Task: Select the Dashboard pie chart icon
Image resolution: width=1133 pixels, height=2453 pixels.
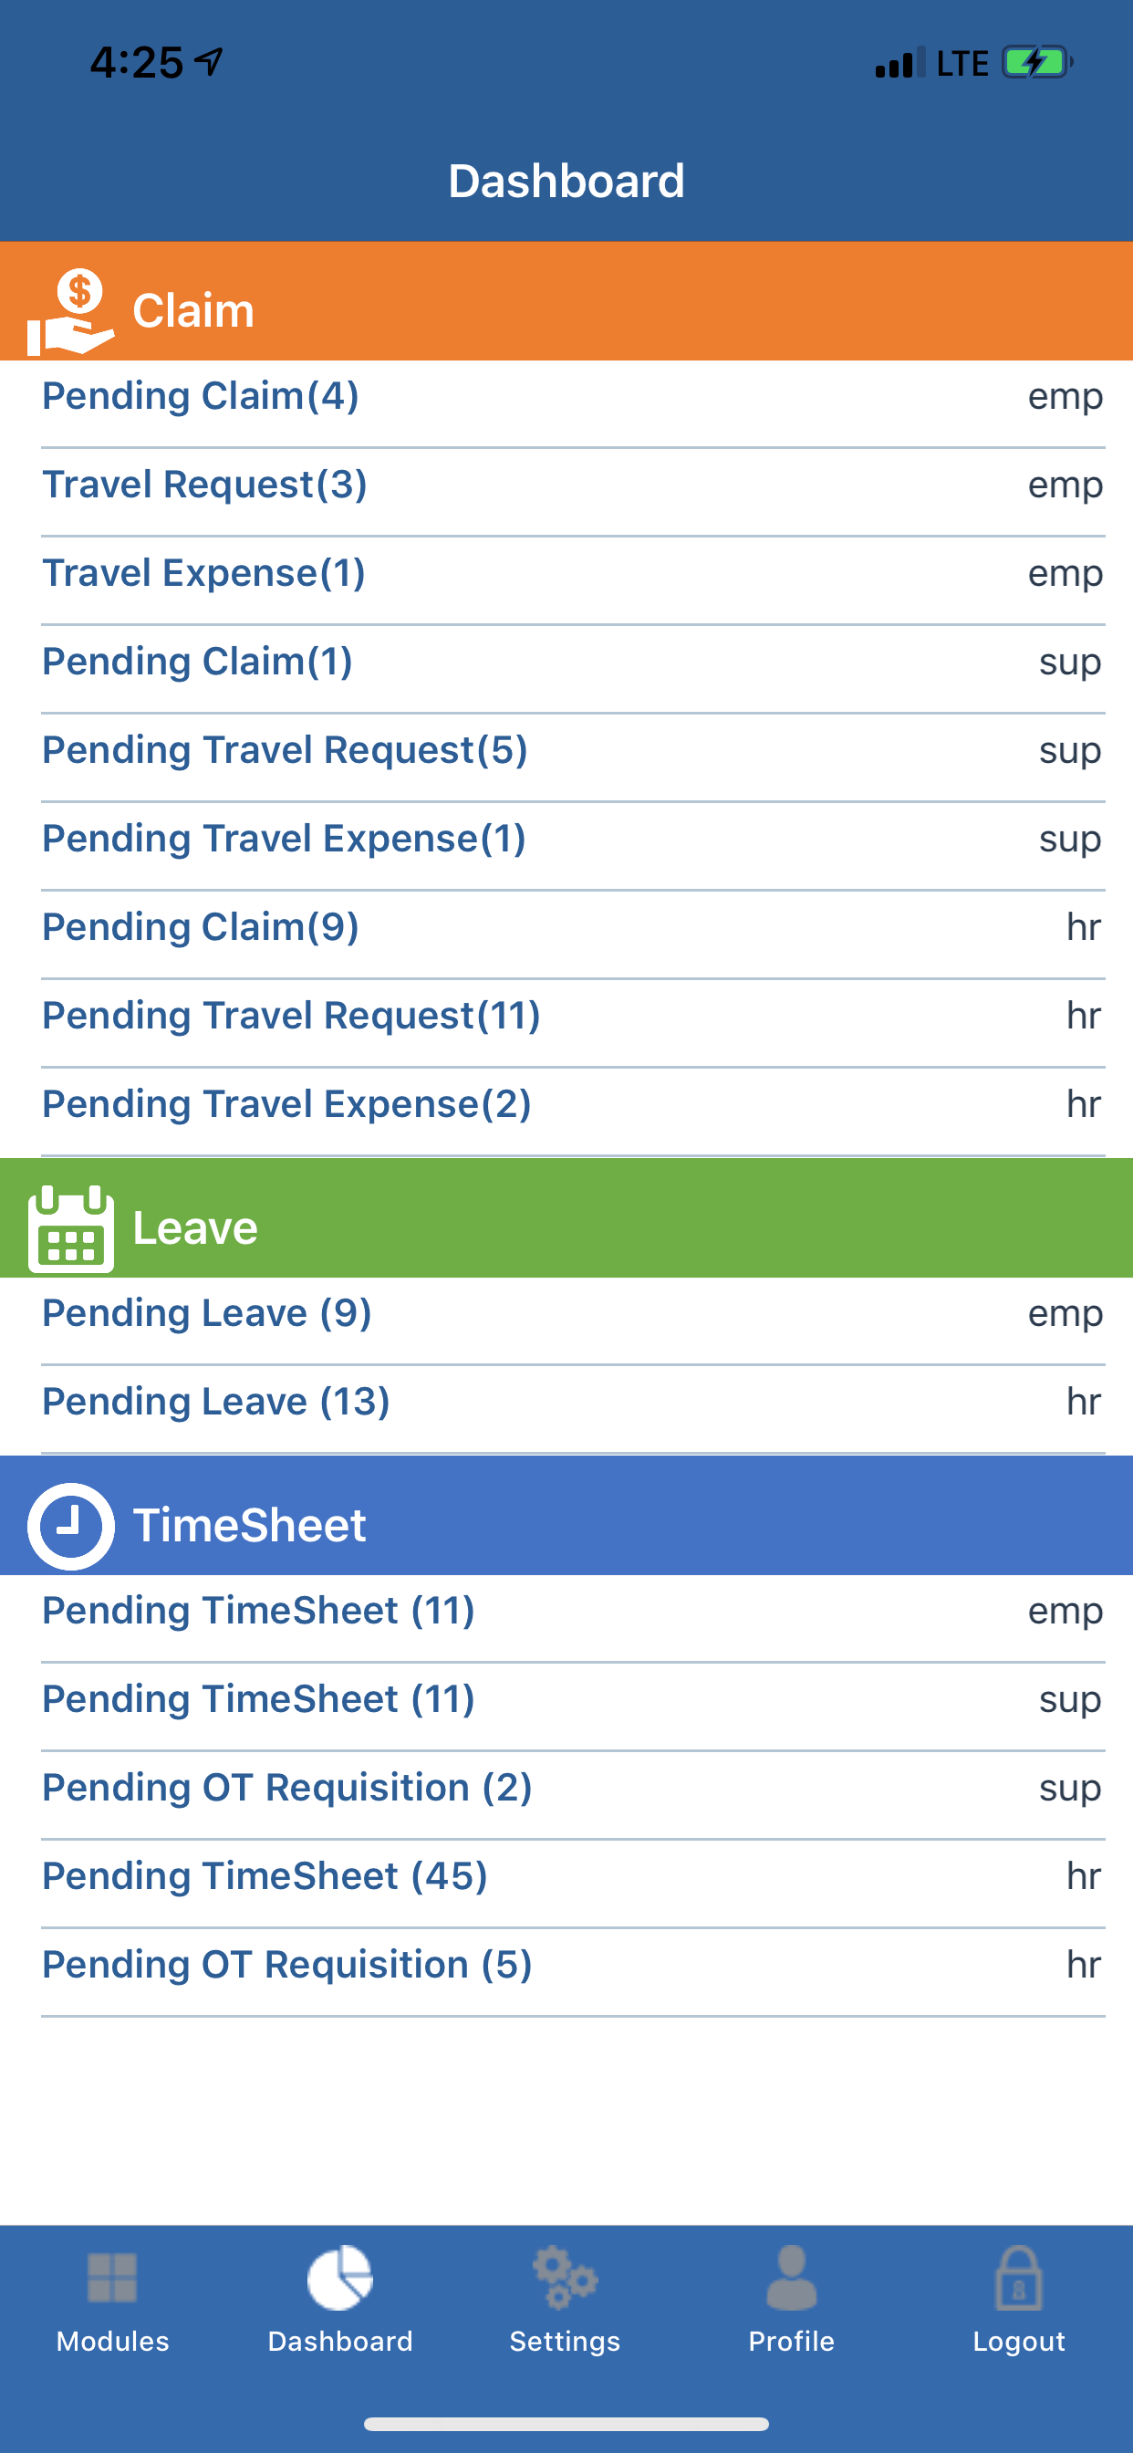Action: pyautogui.click(x=340, y=2278)
